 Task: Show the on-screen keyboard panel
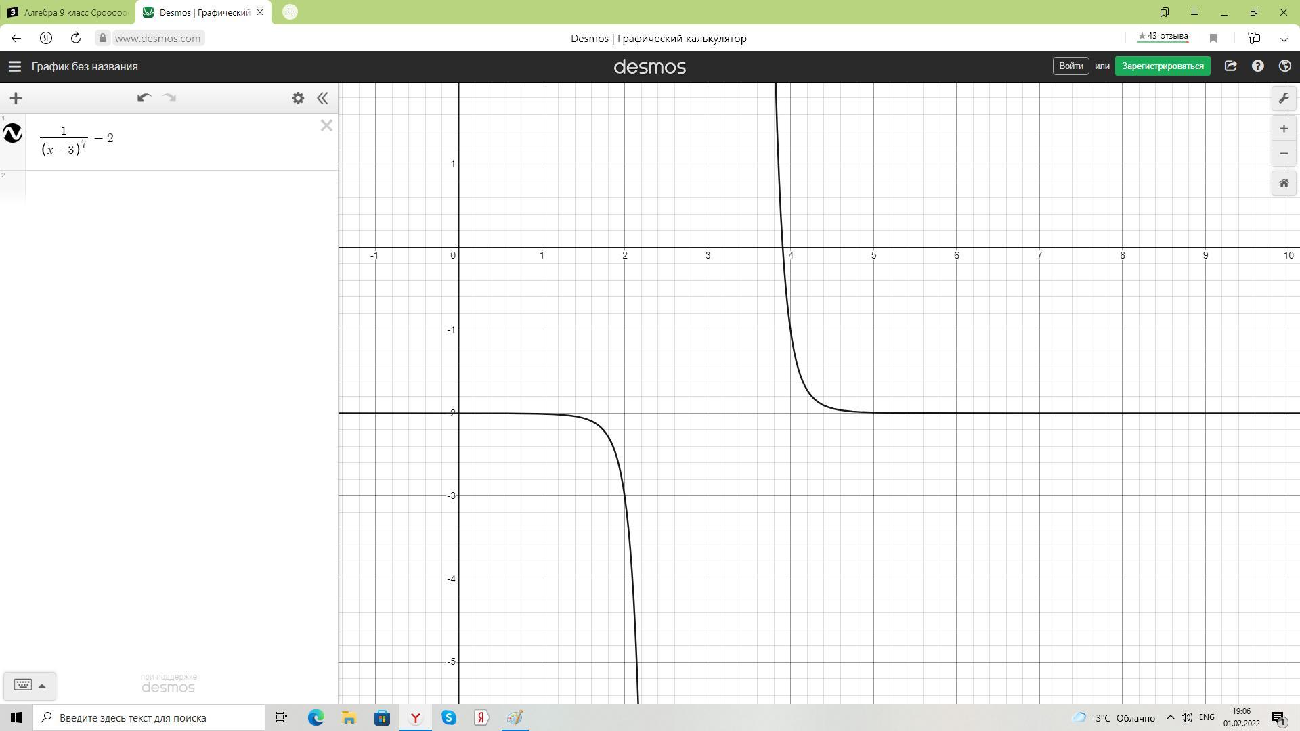tap(29, 686)
